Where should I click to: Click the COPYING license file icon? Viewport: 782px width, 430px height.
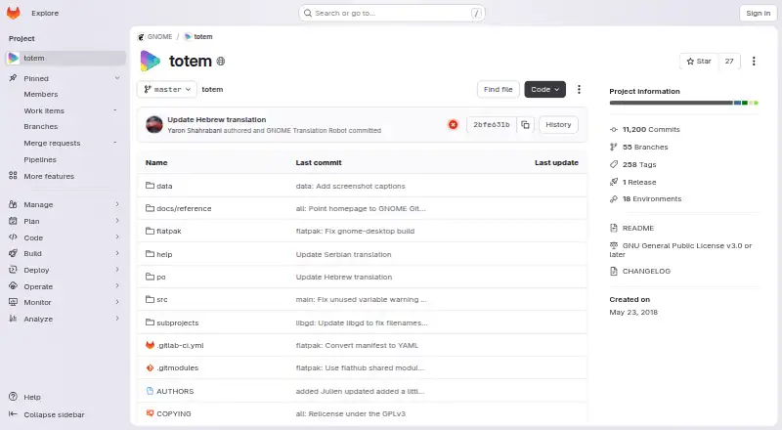[150, 413]
